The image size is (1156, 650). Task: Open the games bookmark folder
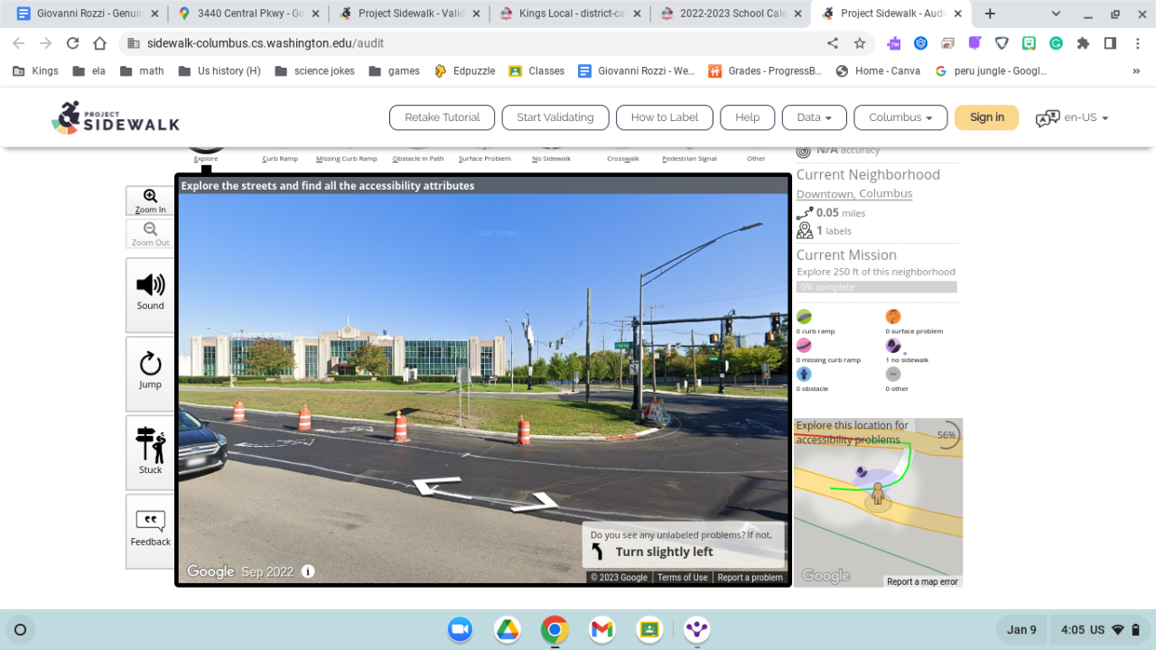[x=394, y=70]
